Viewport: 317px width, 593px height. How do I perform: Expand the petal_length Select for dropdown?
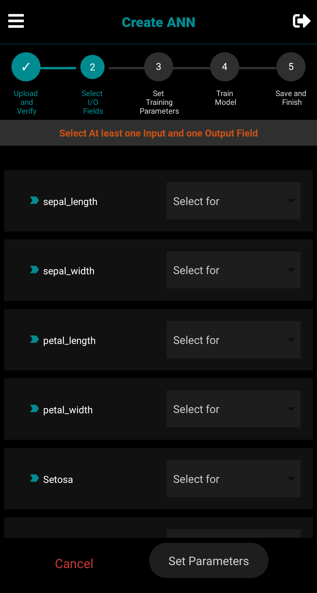click(x=234, y=340)
